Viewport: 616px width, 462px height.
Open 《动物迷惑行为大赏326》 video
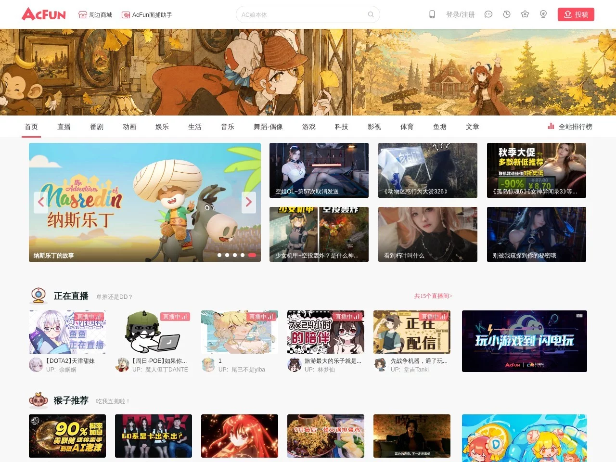428,170
